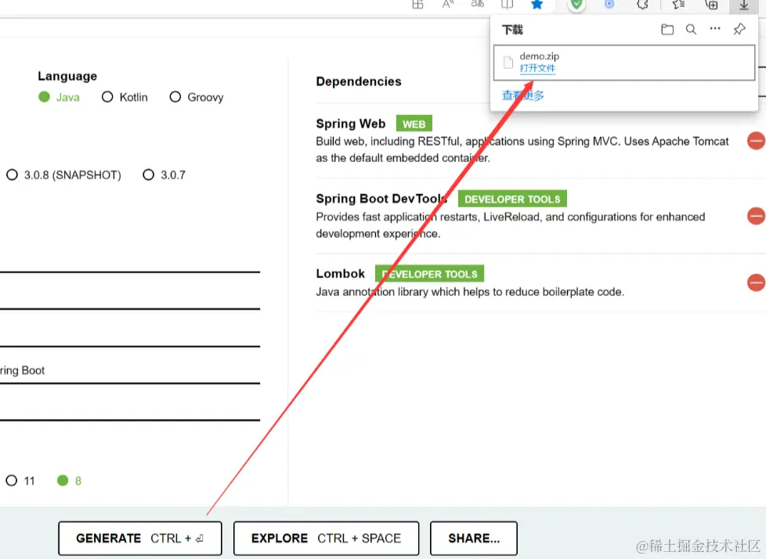766x559 pixels.
Task: Open the collections toolbar icon
Action: pos(712,5)
